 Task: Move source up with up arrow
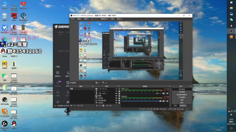(107, 106)
